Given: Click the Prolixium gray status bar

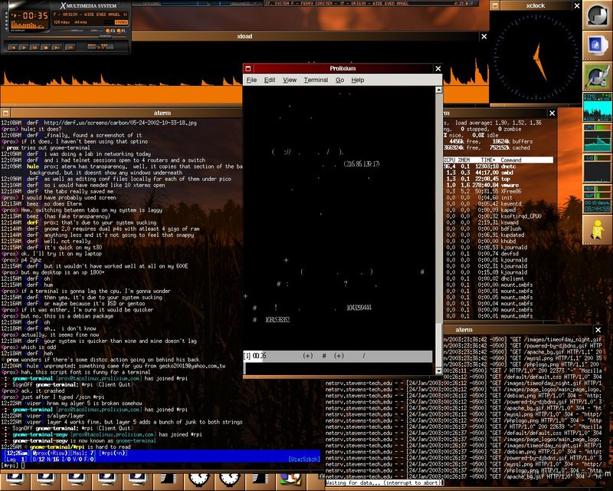Looking at the screenshot, I should [x=338, y=356].
